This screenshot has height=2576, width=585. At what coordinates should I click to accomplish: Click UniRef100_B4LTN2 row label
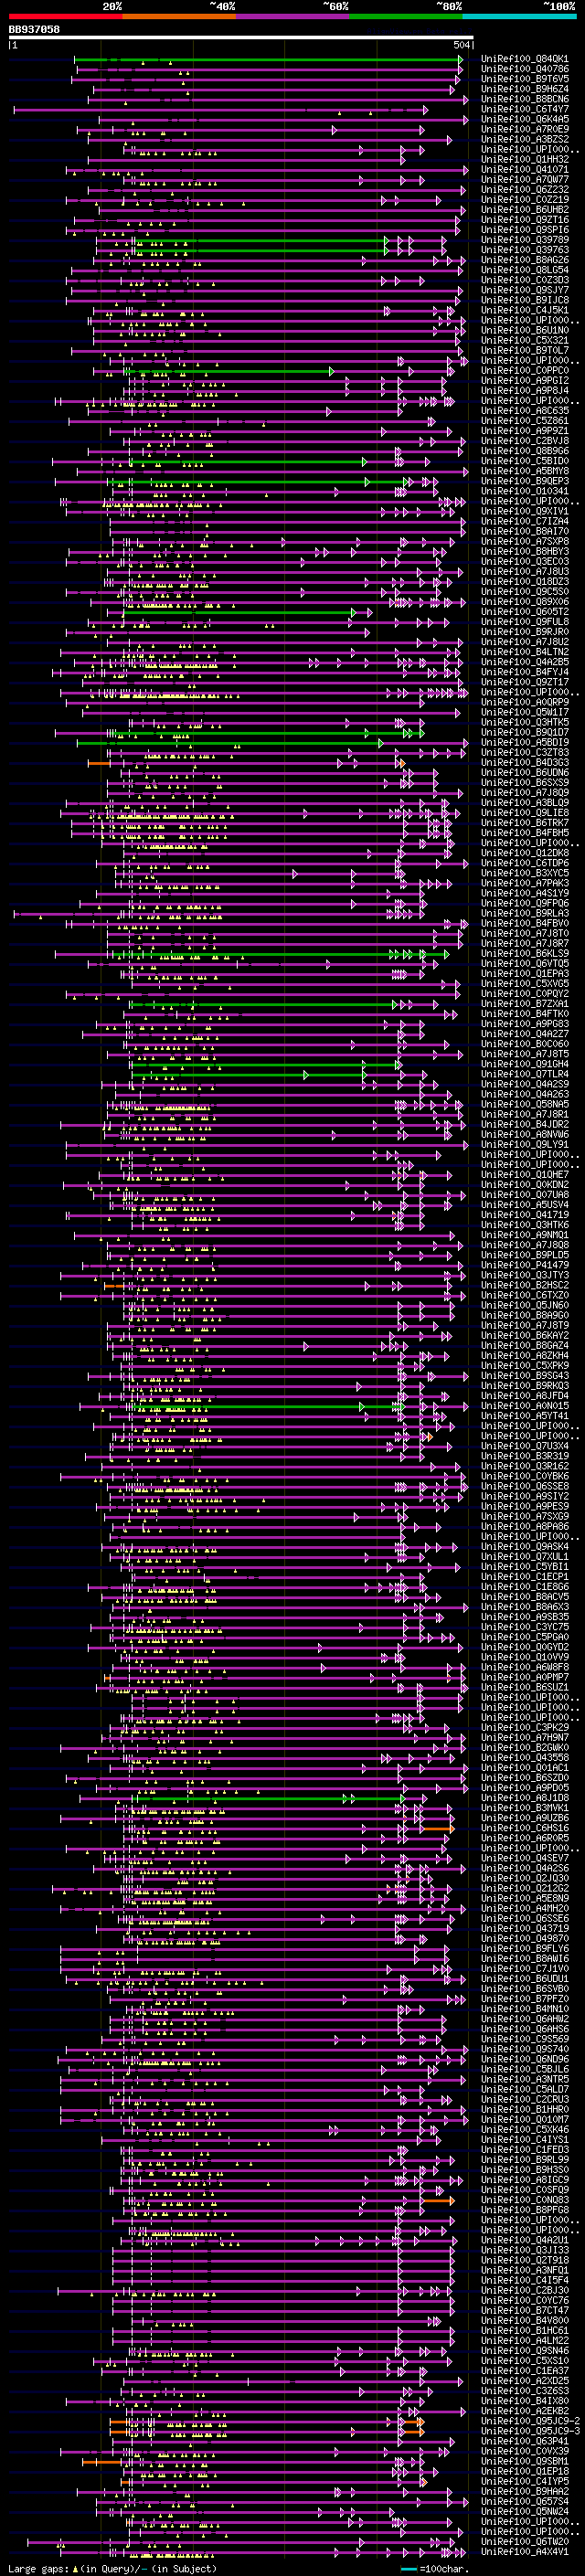524,652
